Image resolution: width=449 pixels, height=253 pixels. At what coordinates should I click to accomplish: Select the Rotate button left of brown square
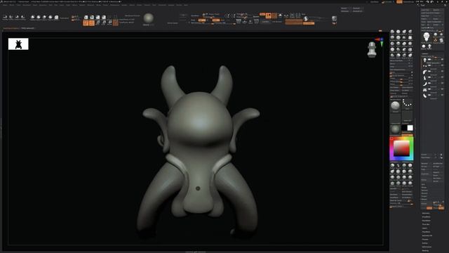point(109,23)
